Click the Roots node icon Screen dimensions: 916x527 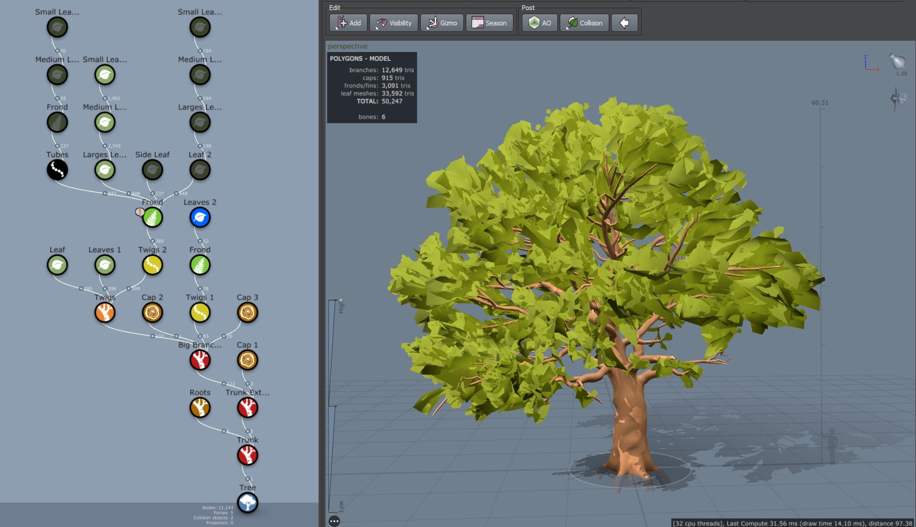pyautogui.click(x=200, y=408)
